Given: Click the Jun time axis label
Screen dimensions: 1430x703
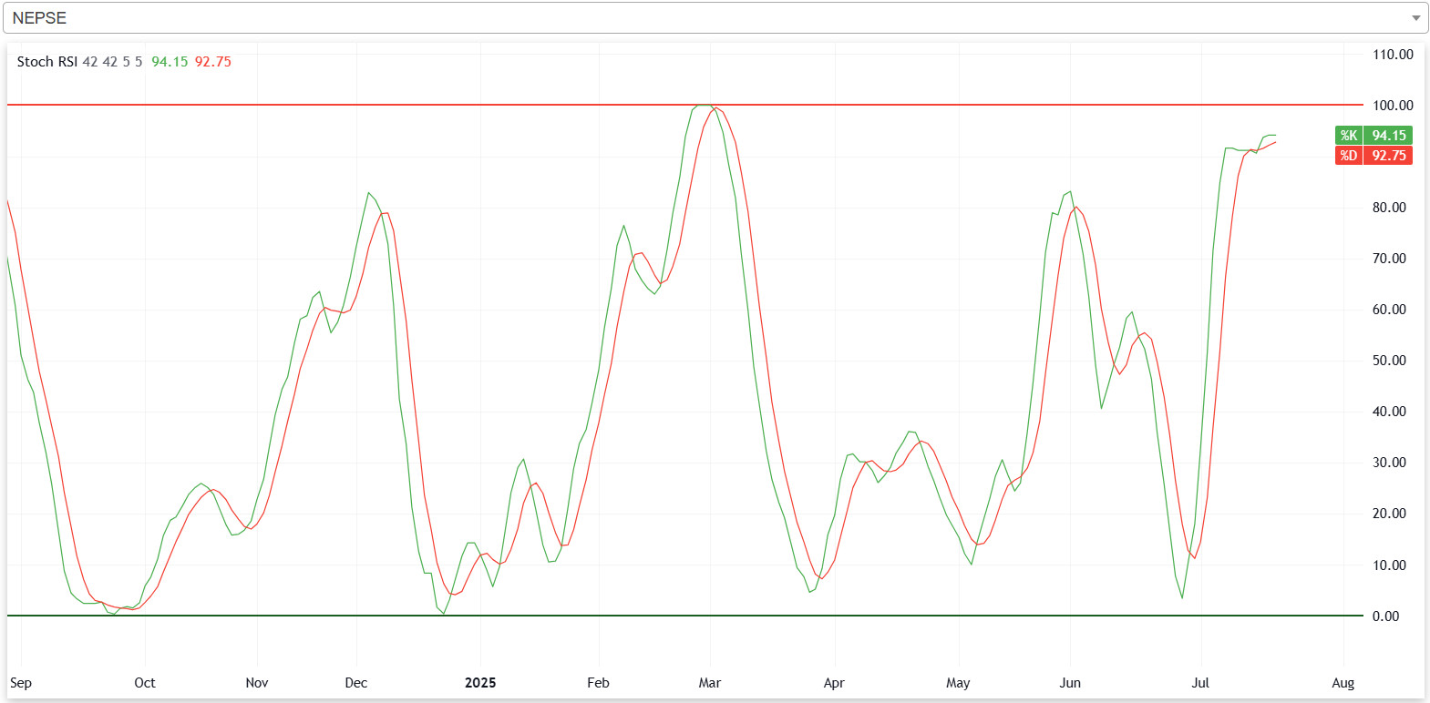Looking at the screenshot, I should point(1070,683).
